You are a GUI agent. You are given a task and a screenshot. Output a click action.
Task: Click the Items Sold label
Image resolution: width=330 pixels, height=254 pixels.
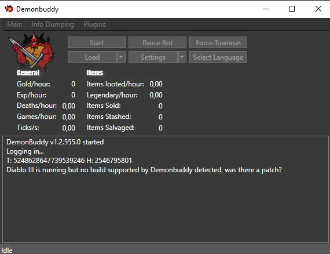pos(104,106)
